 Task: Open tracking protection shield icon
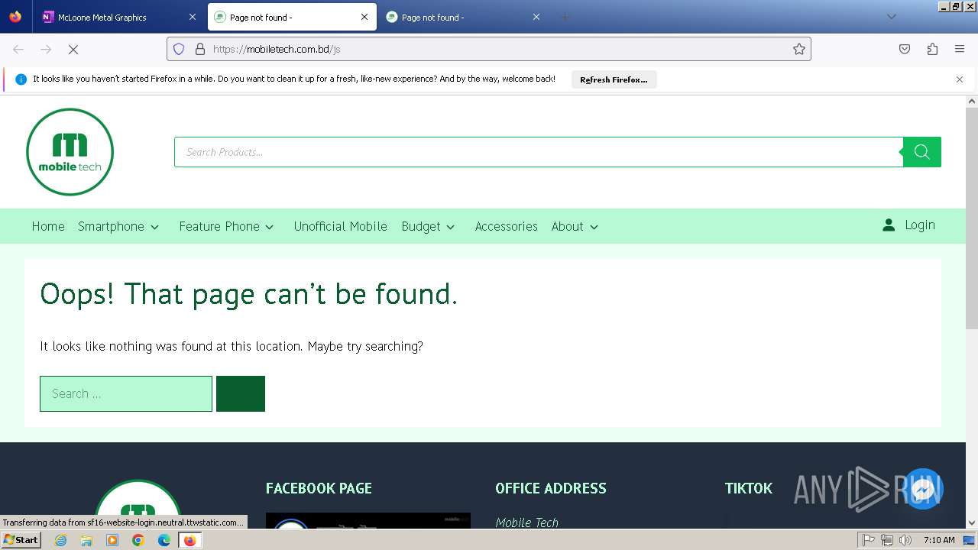click(x=179, y=49)
